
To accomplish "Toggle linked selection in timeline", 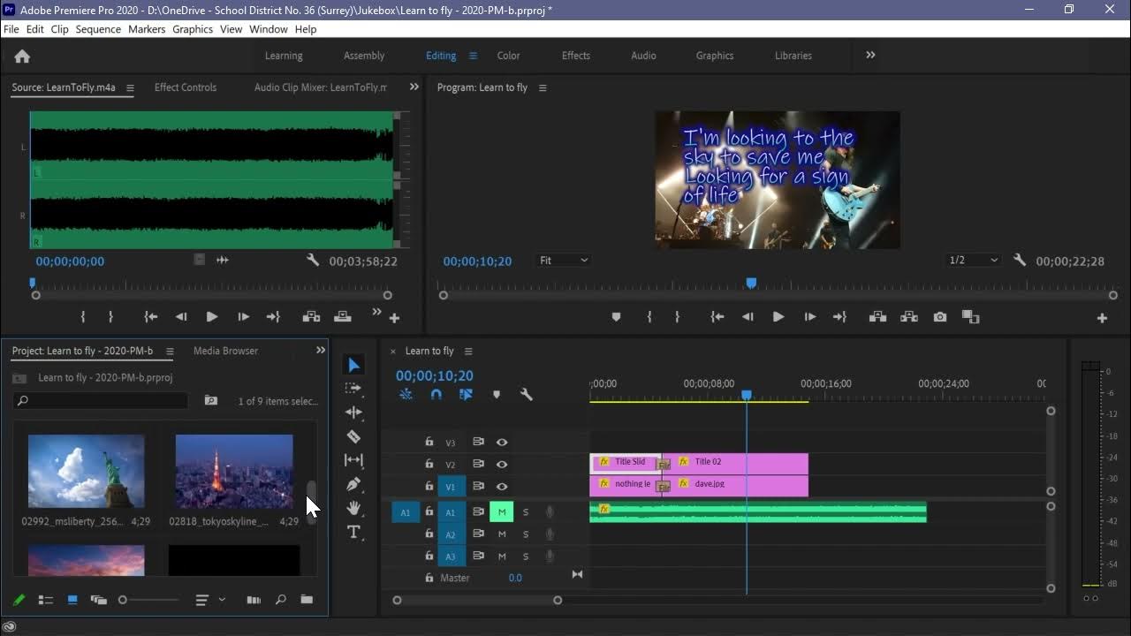I will pos(466,395).
